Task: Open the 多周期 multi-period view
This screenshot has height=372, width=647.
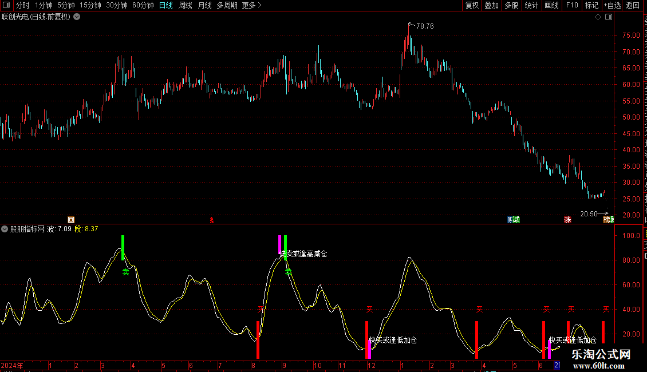Action: (227, 5)
